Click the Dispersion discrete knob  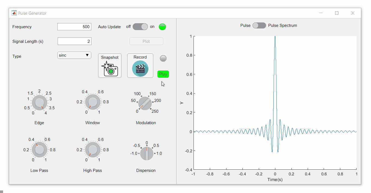coord(146,153)
